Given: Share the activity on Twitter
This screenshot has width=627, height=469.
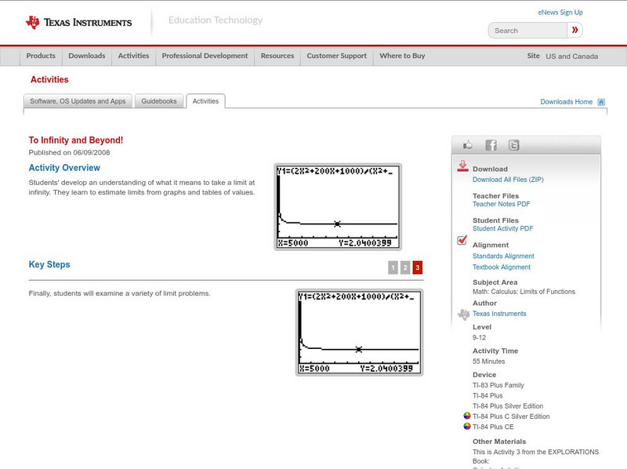Looking at the screenshot, I should tap(514, 145).
